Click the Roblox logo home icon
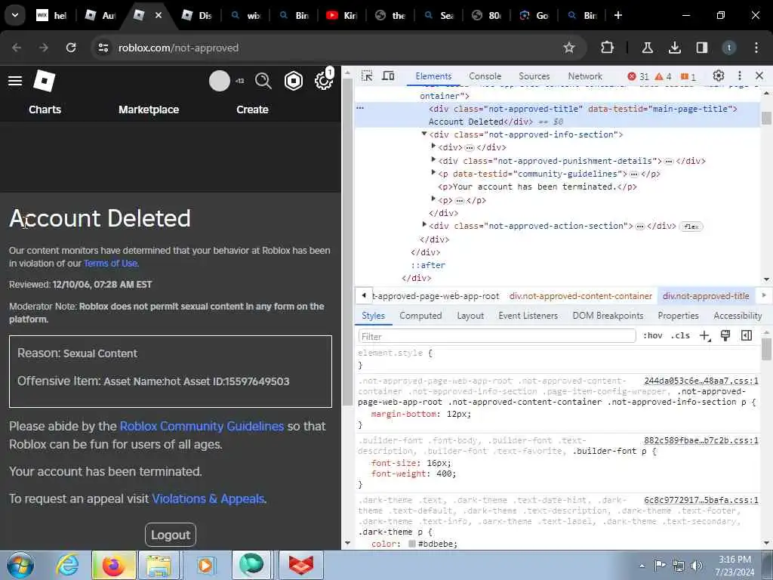The width and height of the screenshot is (773, 580). tap(44, 81)
